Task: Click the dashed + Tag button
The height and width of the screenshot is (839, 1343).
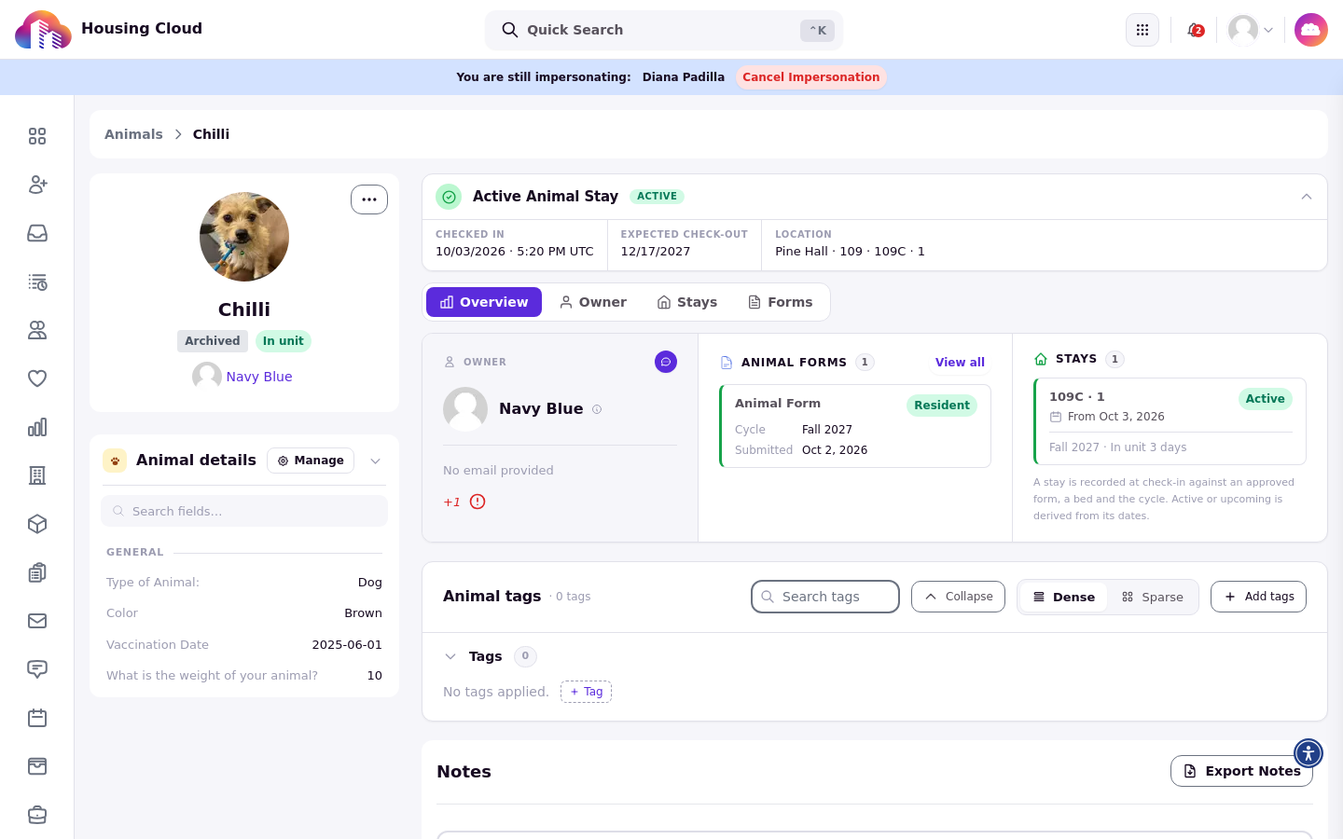Action: coord(586,692)
